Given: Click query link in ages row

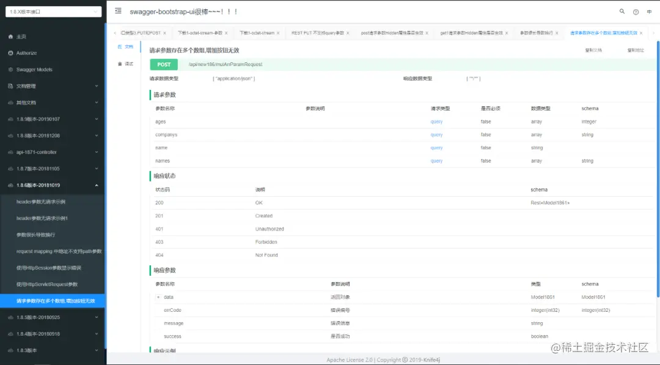Looking at the screenshot, I should (x=436, y=122).
